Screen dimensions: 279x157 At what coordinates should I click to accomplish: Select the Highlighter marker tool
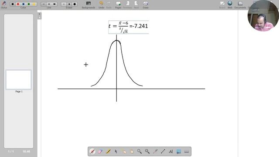coord(108,151)
